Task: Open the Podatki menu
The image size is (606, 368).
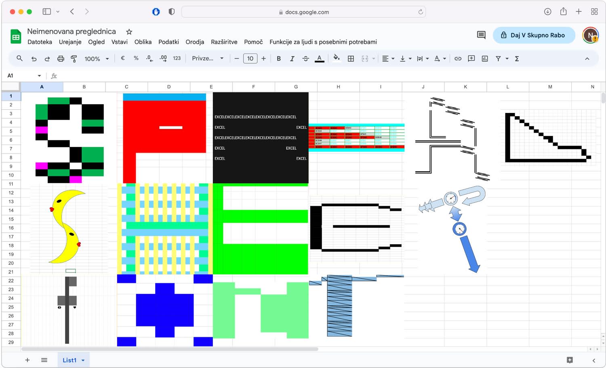Action: (168, 42)
